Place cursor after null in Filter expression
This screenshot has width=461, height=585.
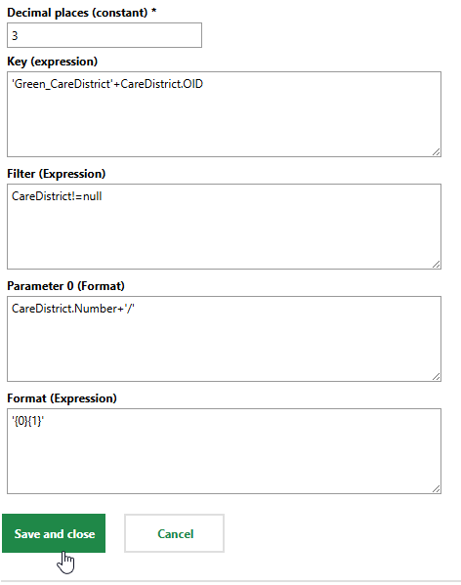point(103,196)
